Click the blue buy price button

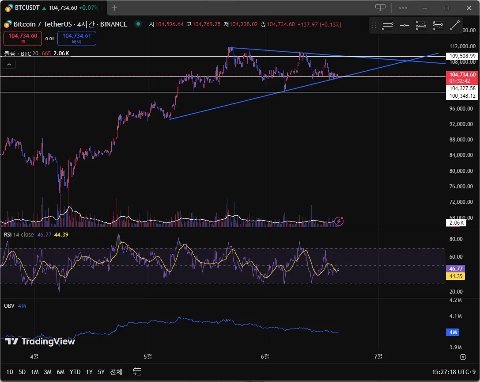click(76, 38)
